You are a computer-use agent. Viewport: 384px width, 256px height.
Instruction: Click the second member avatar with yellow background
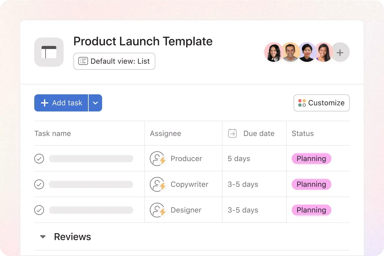[x=290, y=52]
